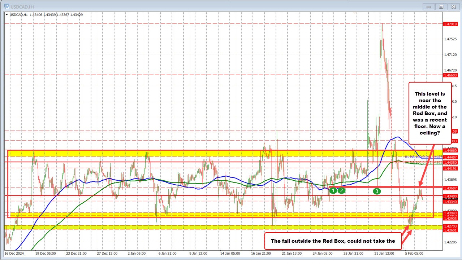Click the restore-down icon on the chart window

(441, 6)
